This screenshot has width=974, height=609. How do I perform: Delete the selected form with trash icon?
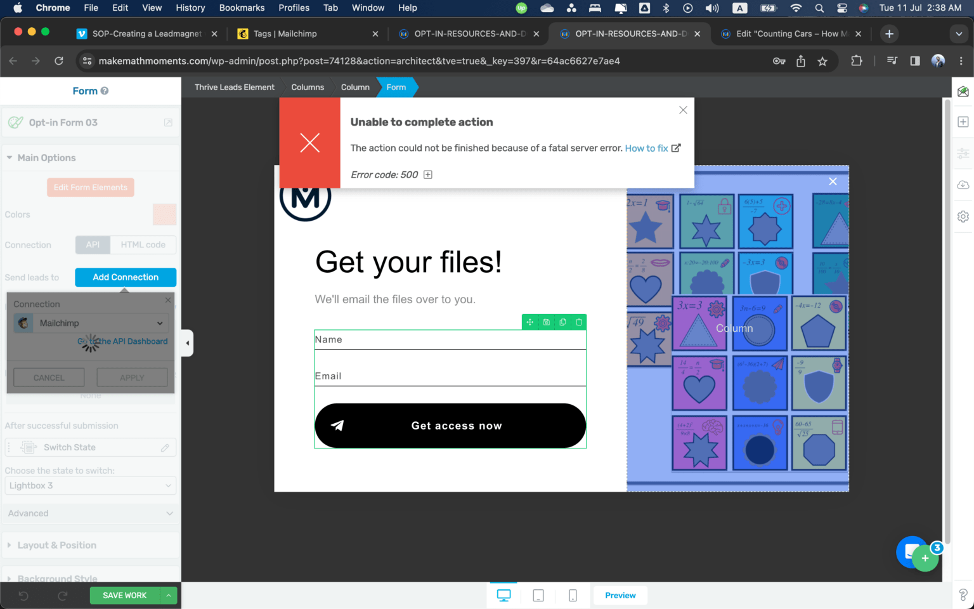coord(578,322)
